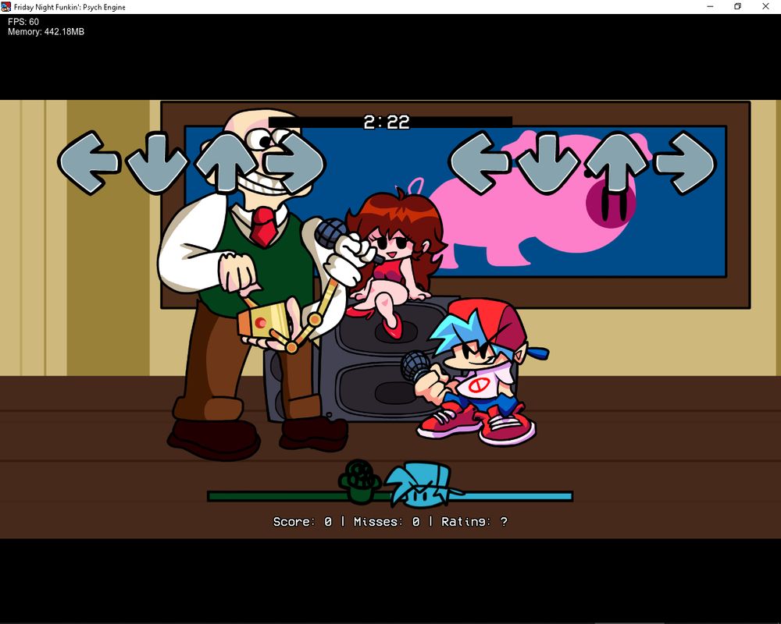Screen dimensions: 781x624
Task: Click the player's right arrow receptor
Action: click(x=686, y=163)
